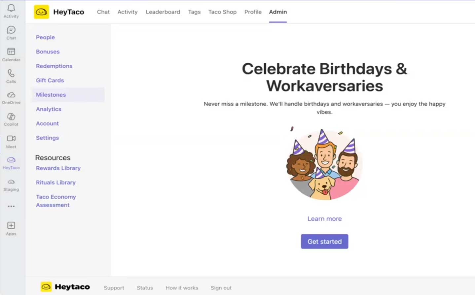475x295 pixels.
Task: Open the Calendar icon in left rail
Action: (x=11, y=52)
